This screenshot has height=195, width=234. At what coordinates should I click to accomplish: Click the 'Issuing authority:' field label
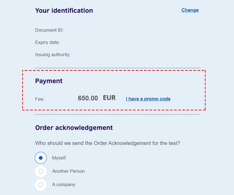53,55
